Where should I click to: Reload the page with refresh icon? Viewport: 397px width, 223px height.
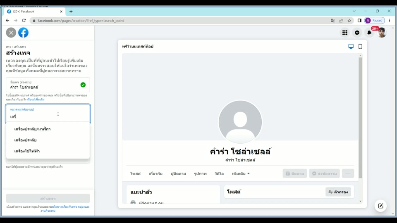pos(24,21)
